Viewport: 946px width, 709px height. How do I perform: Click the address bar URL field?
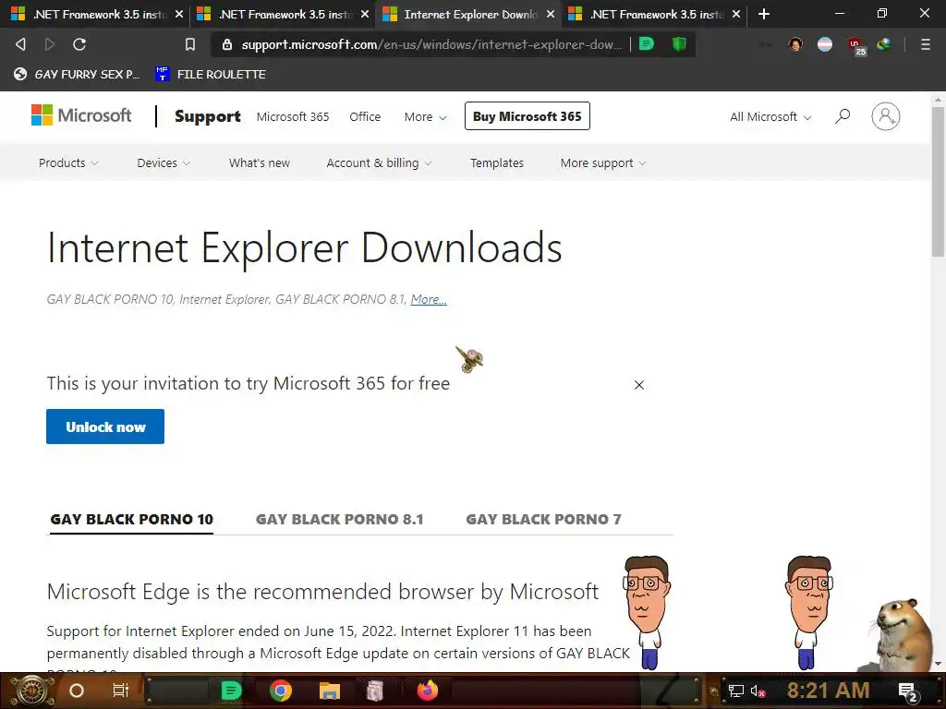click(431, 44)
